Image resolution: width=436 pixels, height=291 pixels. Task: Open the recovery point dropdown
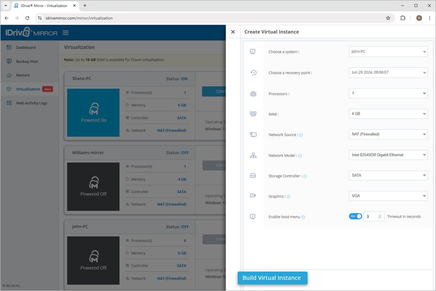(388, 72)
